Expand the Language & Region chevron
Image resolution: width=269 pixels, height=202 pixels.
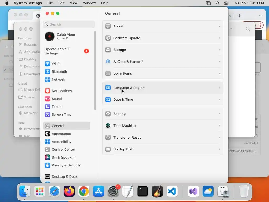pos(219,88)
